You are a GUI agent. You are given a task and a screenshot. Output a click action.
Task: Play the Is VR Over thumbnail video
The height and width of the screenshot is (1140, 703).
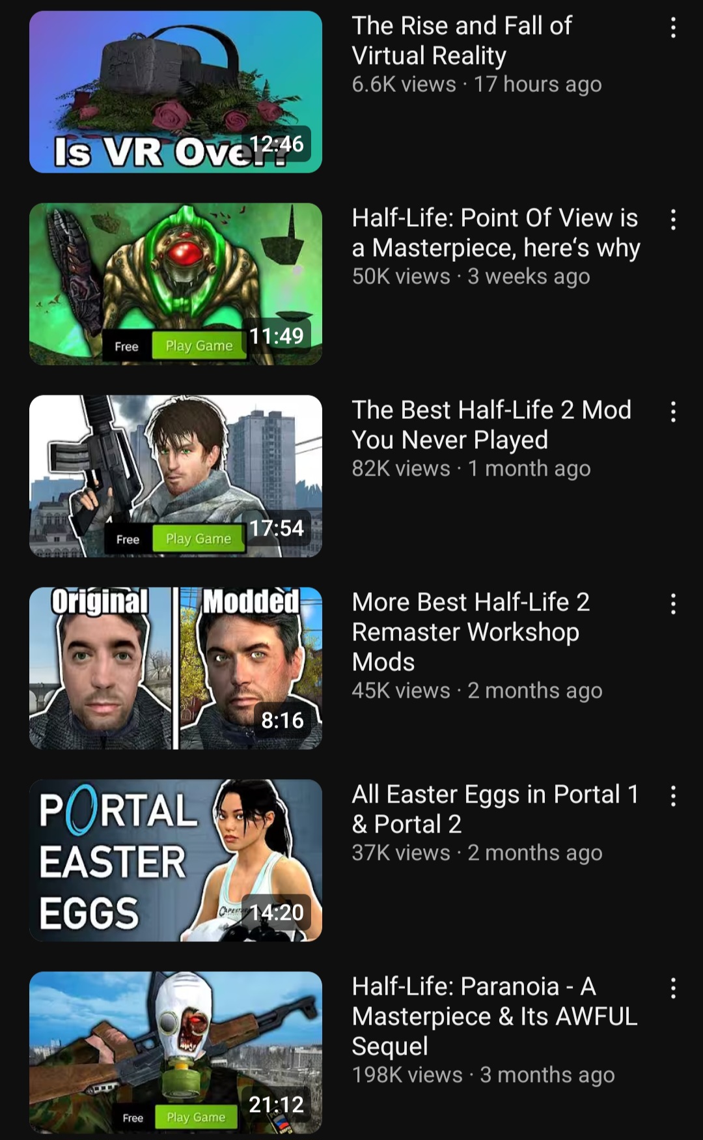point(176,92)
